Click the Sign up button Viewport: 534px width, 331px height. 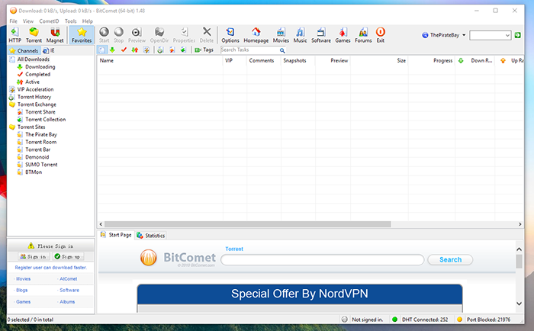point(67,256)
